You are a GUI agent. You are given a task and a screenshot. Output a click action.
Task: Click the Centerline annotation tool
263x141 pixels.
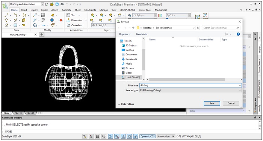(x=74, y=25)
